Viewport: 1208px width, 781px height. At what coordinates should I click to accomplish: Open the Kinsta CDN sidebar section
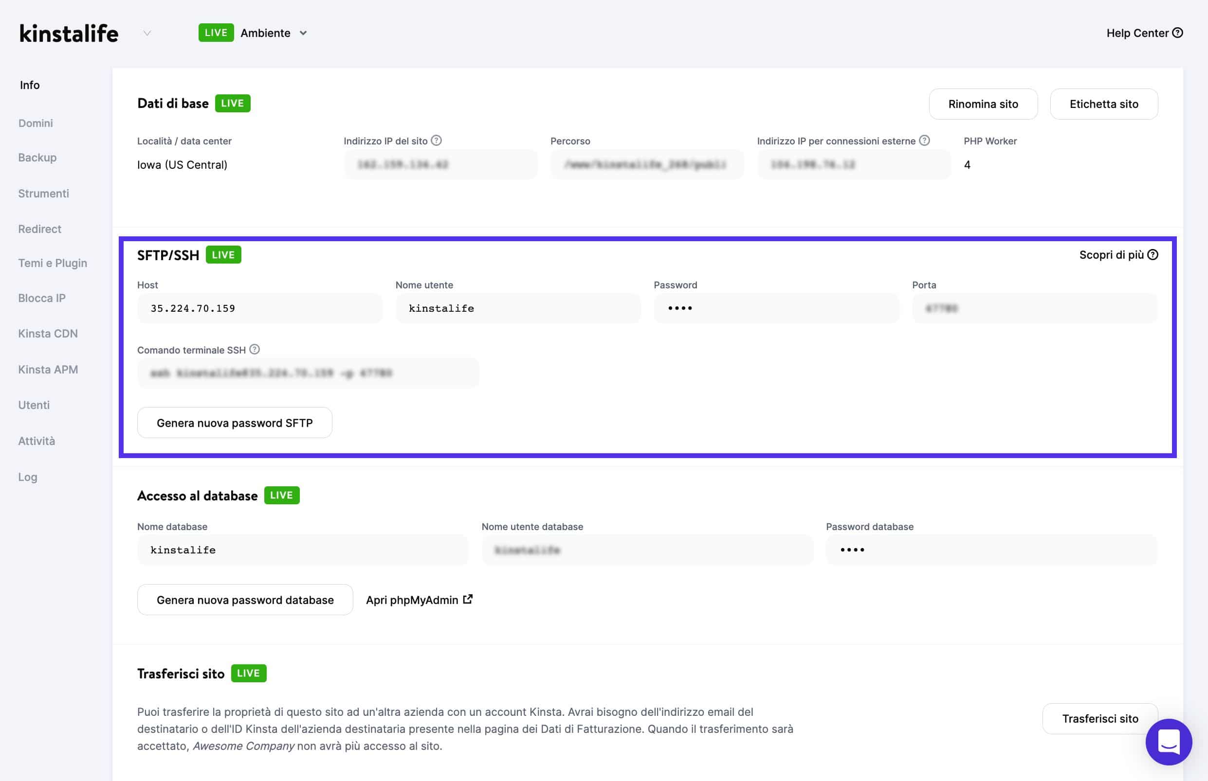[48, 333]
